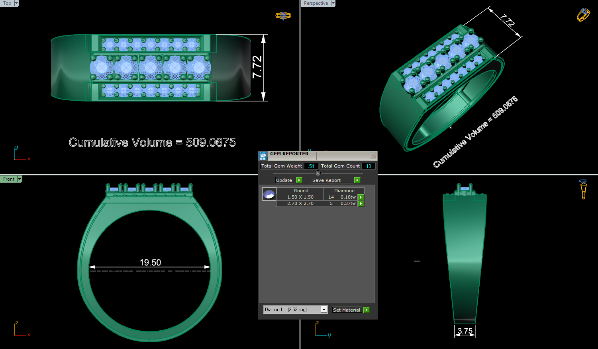Select the round diamond gem thumbnail

tap(269, 194)
